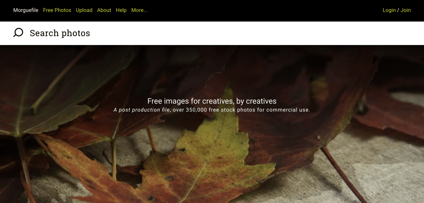Image resolution: width=424 pixels, height=203 pixels.
Task: Click the Help navigation link
Action: (x=121, y=10)
